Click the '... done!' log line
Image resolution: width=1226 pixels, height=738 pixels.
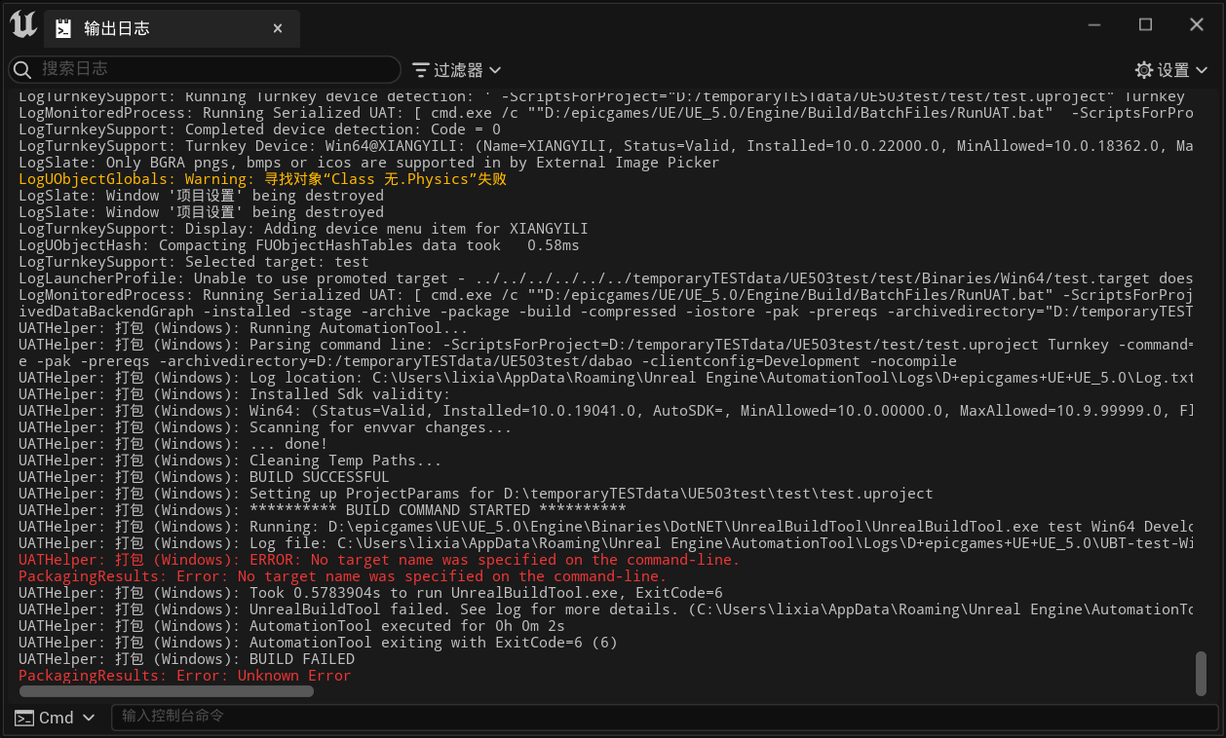click(x=173, y=444)
